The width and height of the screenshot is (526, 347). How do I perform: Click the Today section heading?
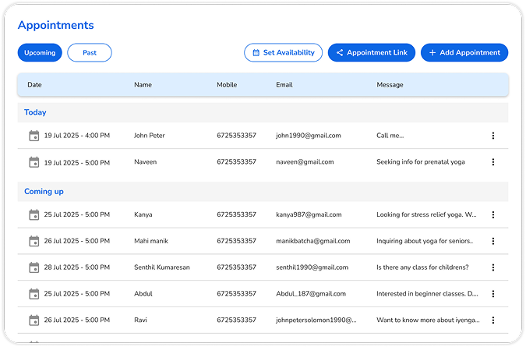click(35, 112)
